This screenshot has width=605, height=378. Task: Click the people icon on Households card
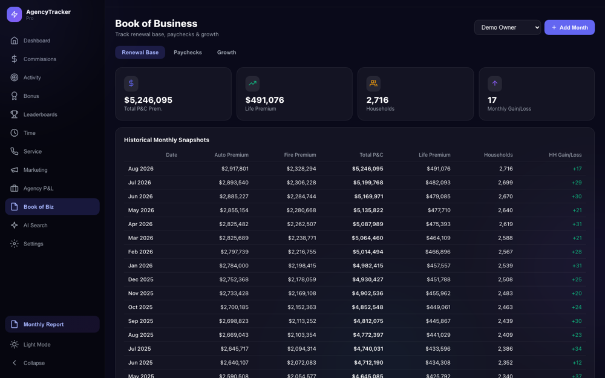[x=373, y=83]
